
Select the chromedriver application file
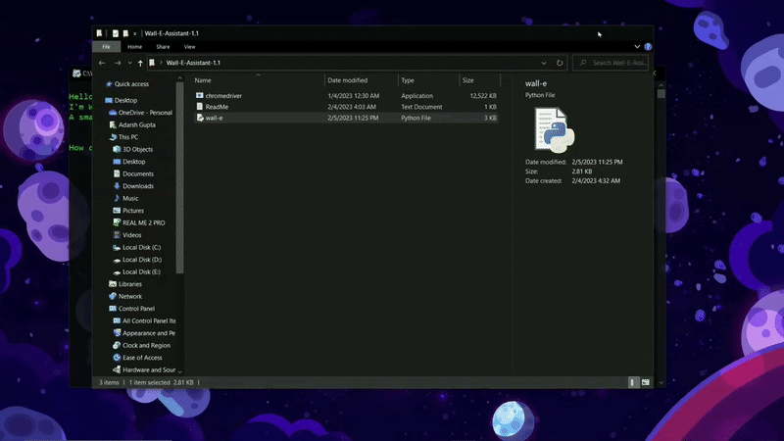pos(222,95)
